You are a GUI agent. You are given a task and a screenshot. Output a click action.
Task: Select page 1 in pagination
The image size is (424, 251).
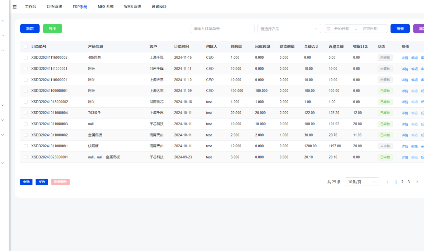point(396,182)
